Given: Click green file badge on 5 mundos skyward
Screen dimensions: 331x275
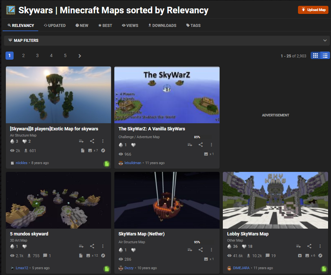Looking at the screenshot, I should pos(107,269).
